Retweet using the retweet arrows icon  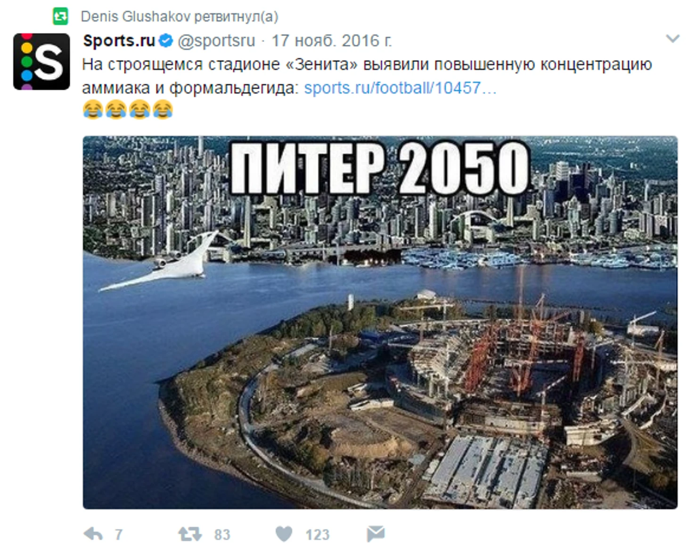(x=189, y=534)
